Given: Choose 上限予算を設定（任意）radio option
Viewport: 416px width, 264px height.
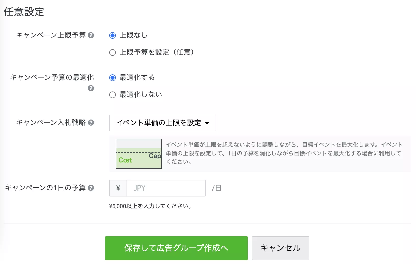Looking at the screenshot, I should [113, 52].
